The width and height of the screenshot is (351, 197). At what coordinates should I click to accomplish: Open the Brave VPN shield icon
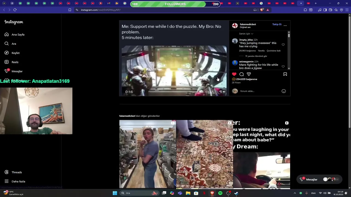click(341, 10)
